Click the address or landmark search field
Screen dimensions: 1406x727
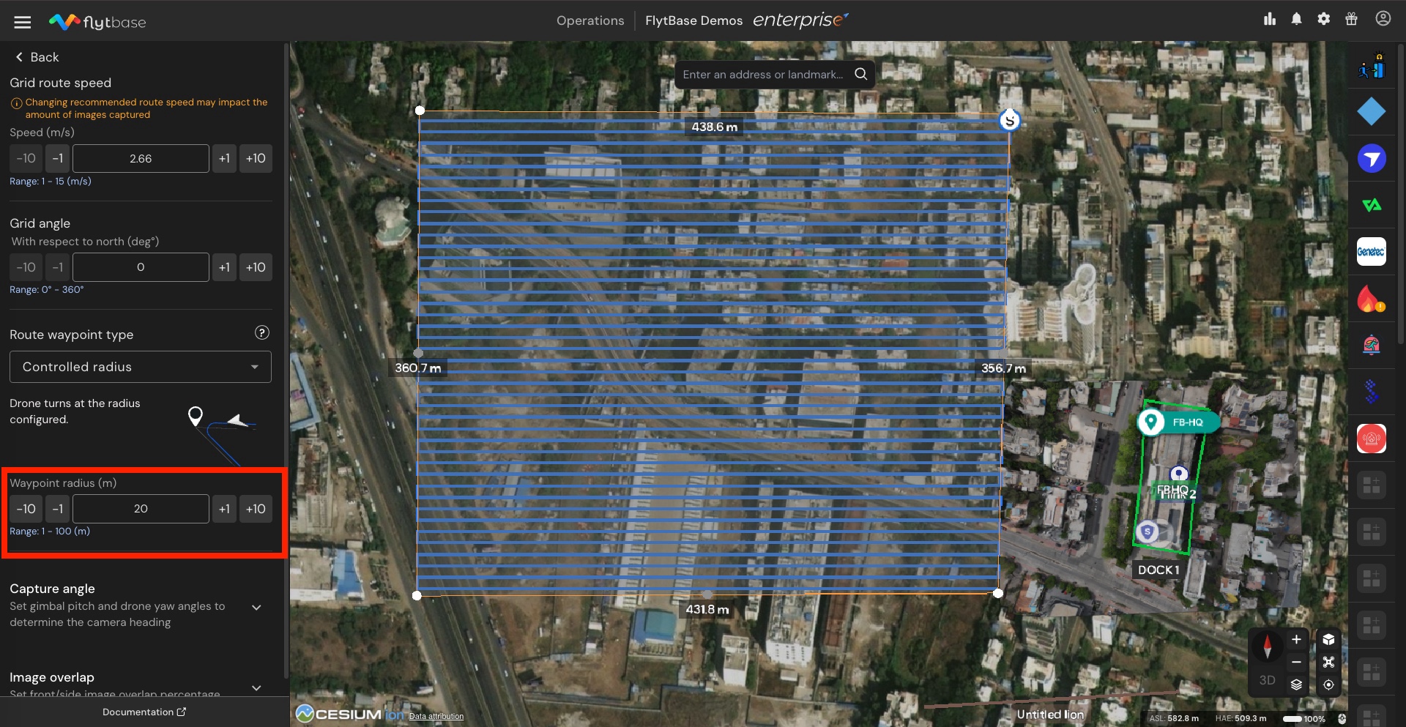click(762, 75)
